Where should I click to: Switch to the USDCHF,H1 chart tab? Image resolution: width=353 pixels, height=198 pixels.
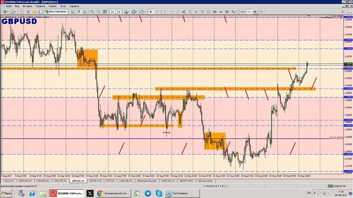(60, 181)
